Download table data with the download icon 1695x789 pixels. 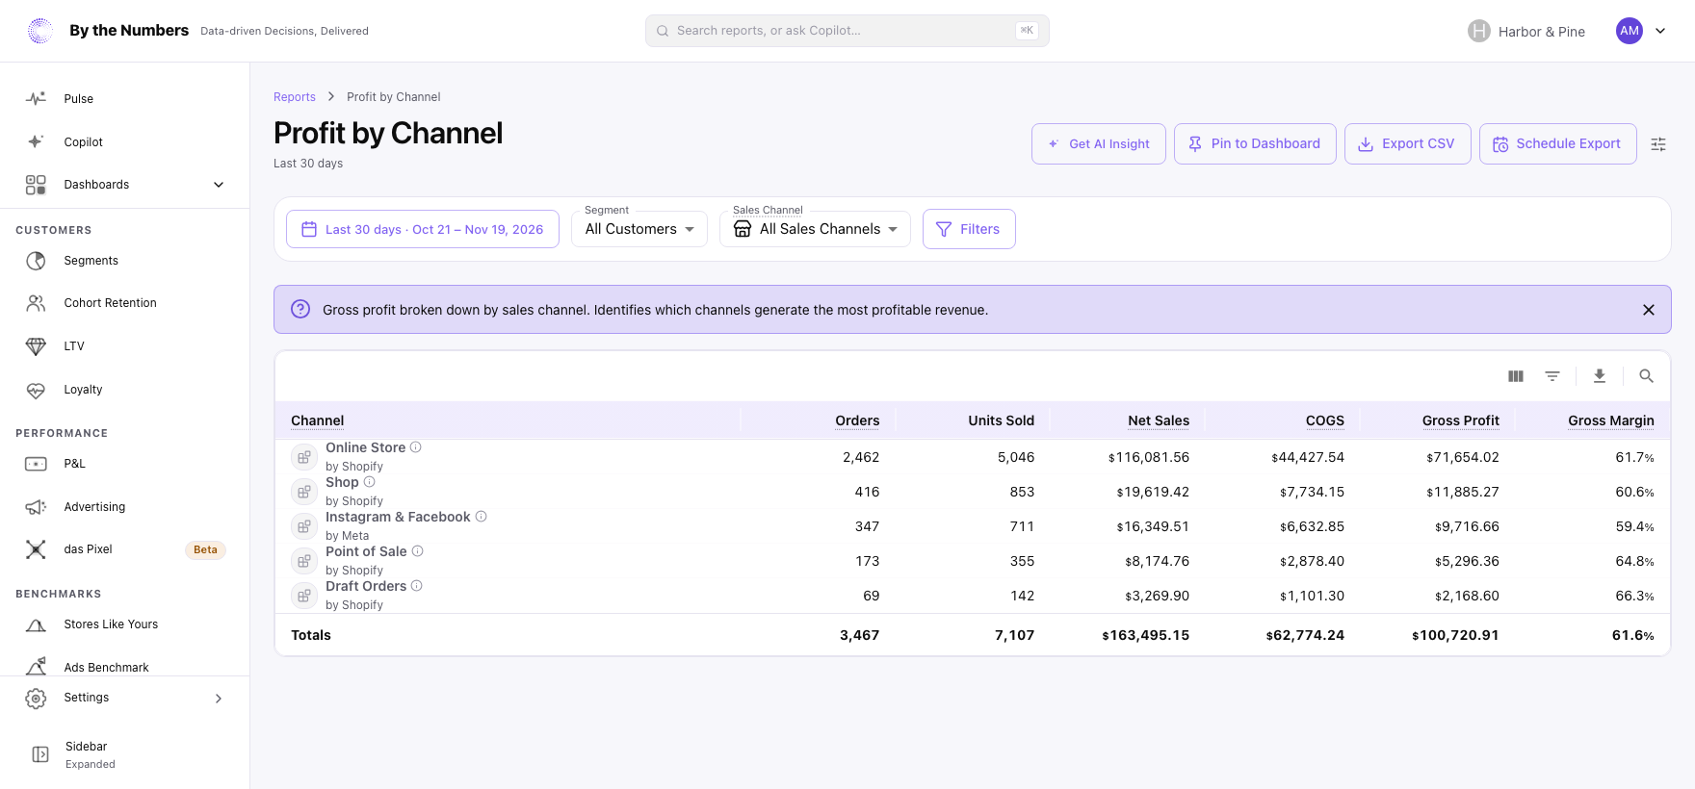(x=1600, y=376)
